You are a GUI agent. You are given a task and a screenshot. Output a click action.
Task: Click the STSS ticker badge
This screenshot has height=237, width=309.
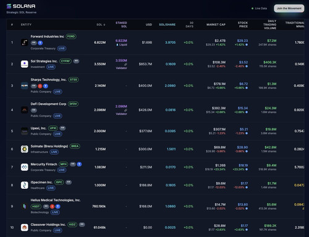74,80
